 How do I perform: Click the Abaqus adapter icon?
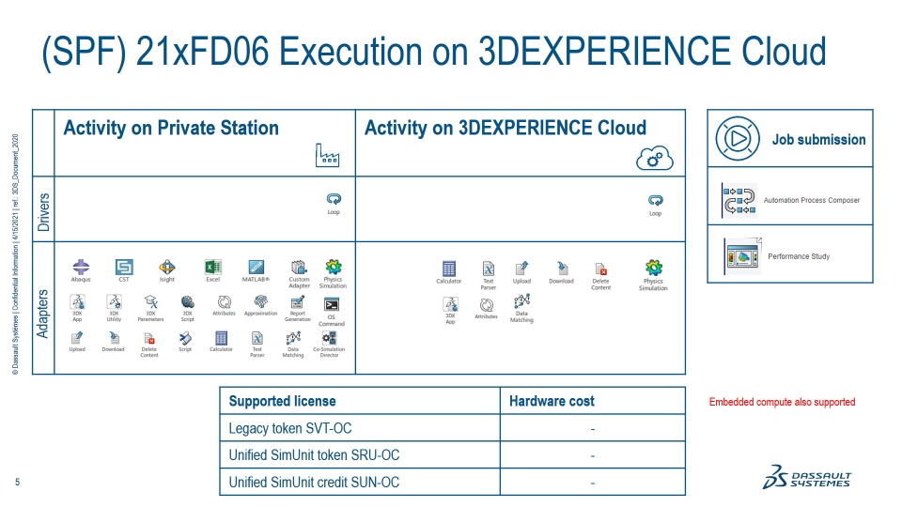[x=81, y=267]
